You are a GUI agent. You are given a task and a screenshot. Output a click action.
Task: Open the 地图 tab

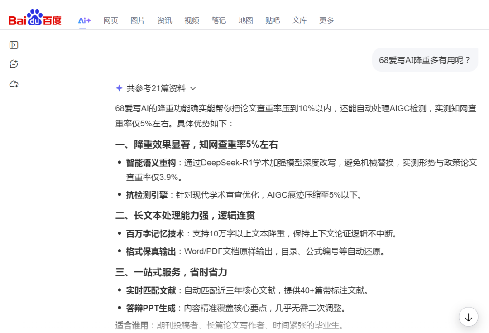[245, 20]
